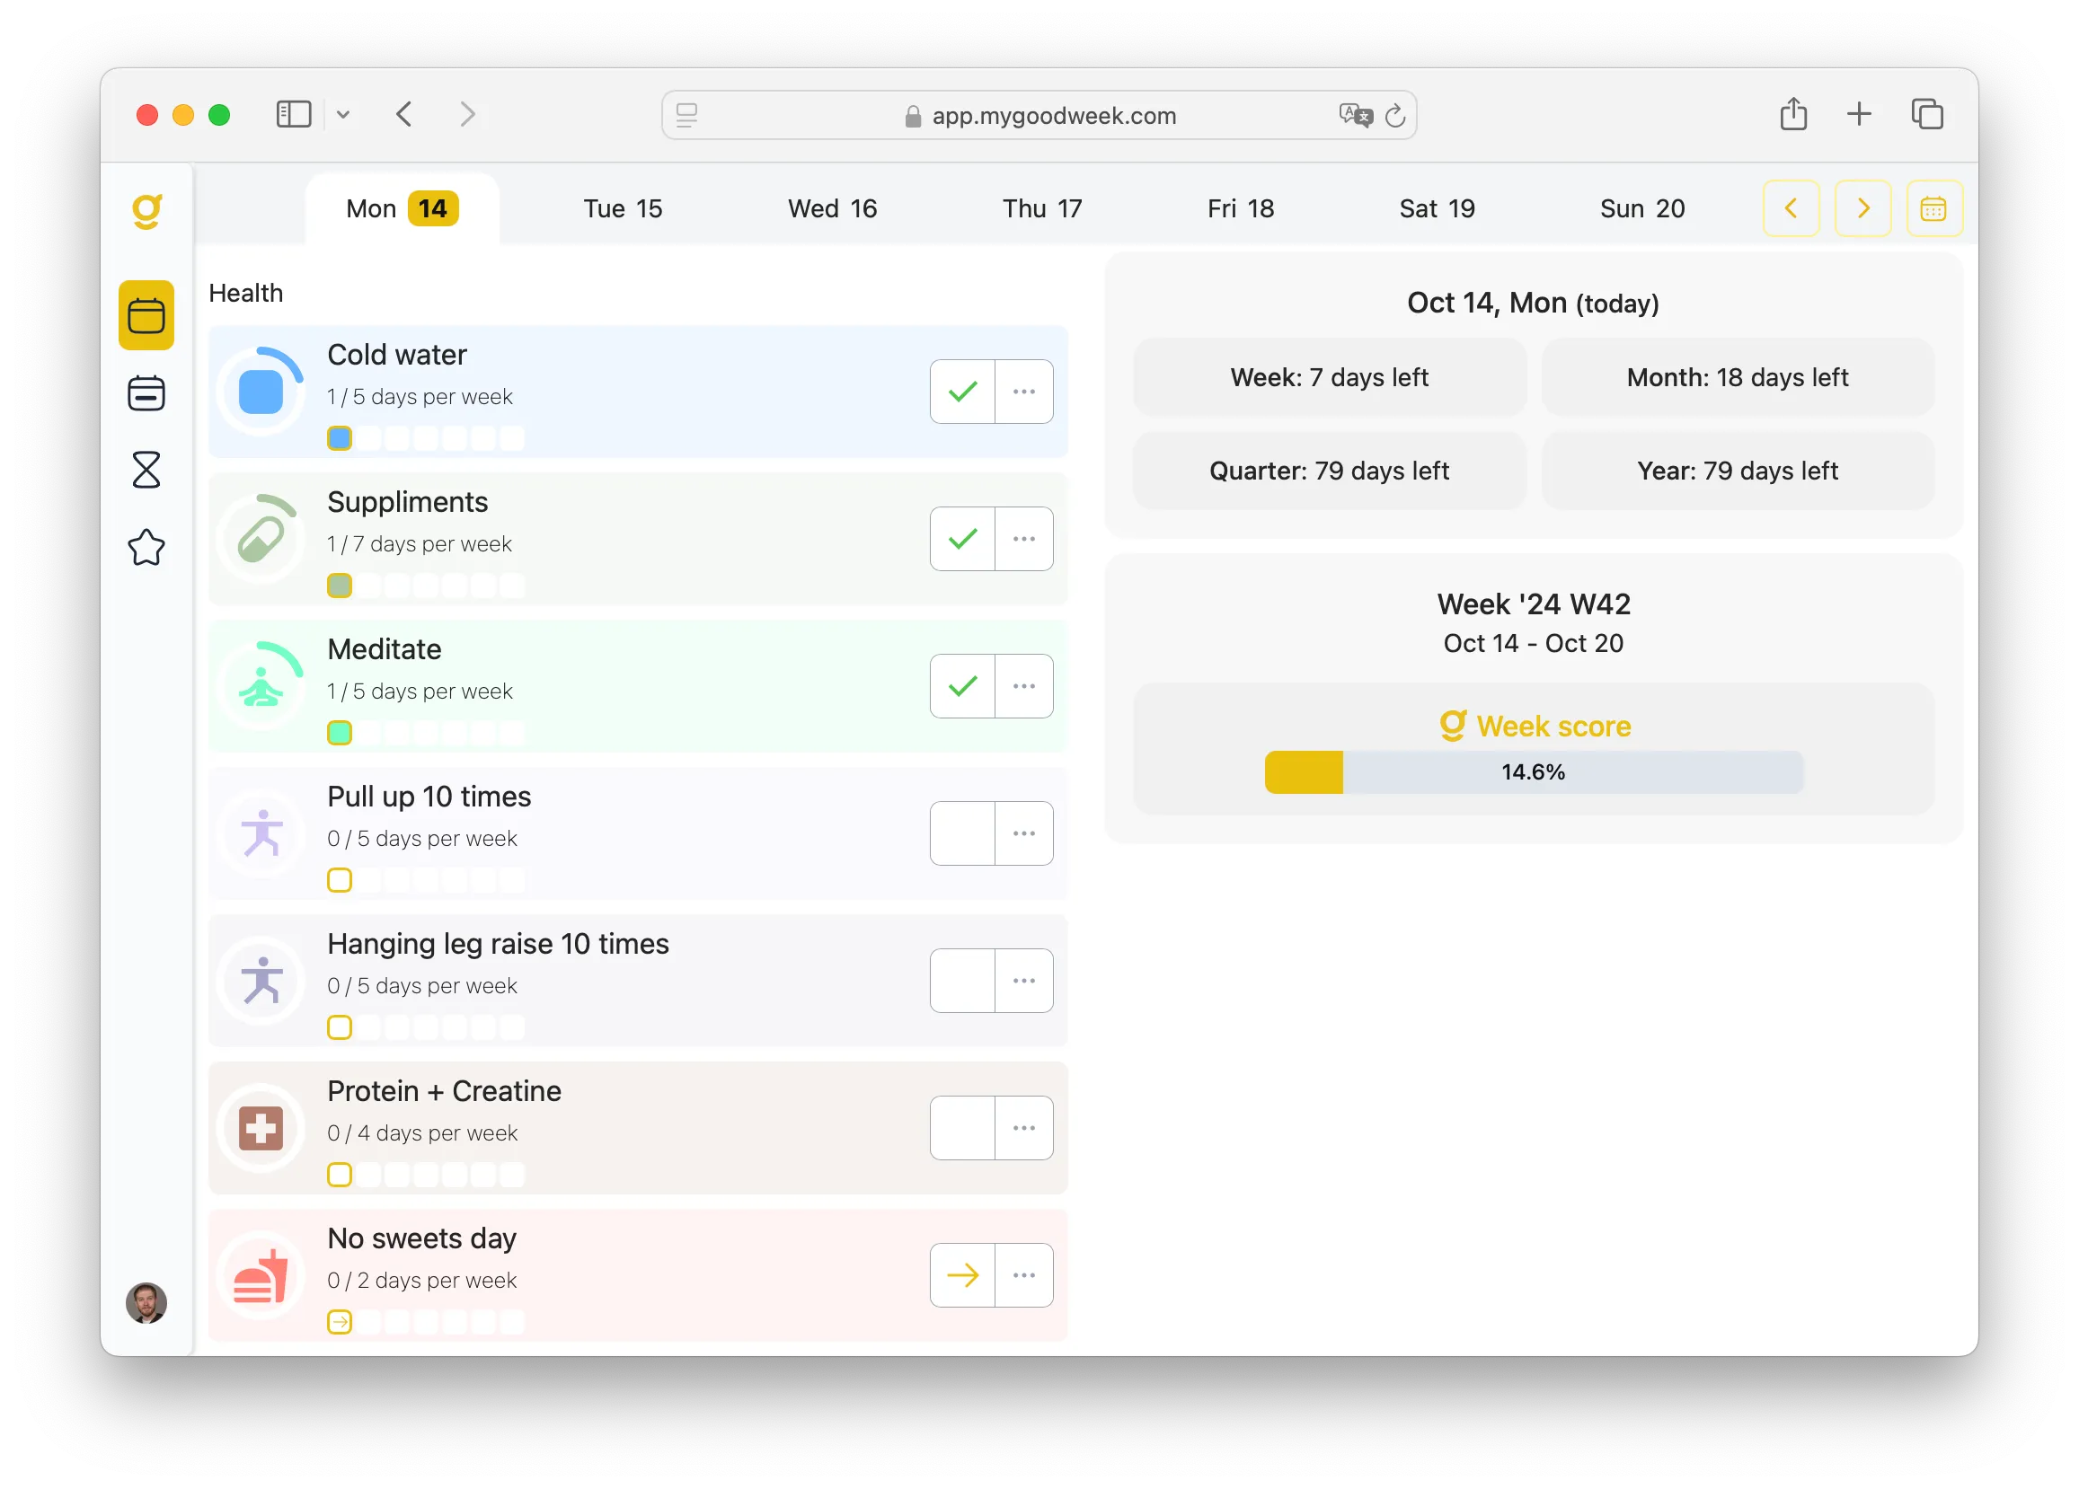2079x1489 pixels.
Task: Uncheck Cold water habit for today
Action: (961, 392)
